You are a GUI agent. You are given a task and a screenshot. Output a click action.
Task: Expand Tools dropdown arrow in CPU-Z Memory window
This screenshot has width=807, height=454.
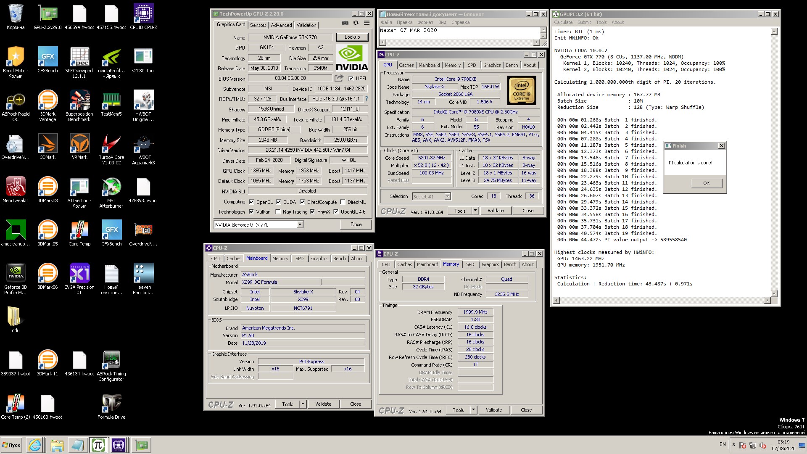tap(473, 410)
